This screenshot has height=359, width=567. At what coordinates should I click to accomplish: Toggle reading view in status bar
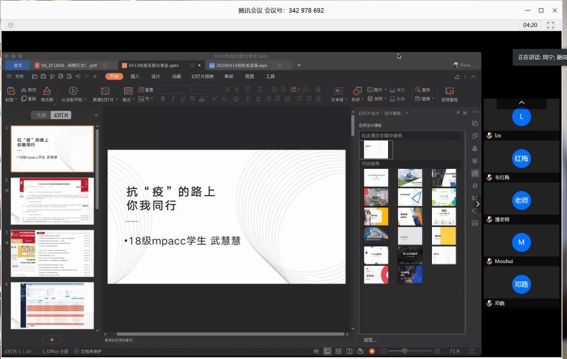point(349,351)
